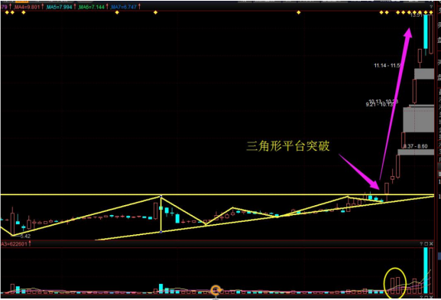This screenshot has width=441, height=300.
Task: Select the yellow ellipse on volume bars
Action: pos(395,283)
